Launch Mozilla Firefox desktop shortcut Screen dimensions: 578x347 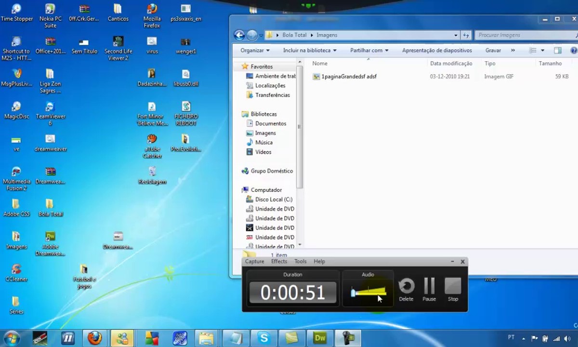tap(152, 15)
